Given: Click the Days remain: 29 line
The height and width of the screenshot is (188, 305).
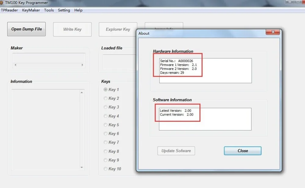Looking at the screenshot, I should point(172,73).
